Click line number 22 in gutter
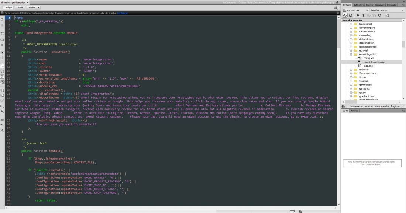Screen dimensions: 406x213 pos(8,98)
